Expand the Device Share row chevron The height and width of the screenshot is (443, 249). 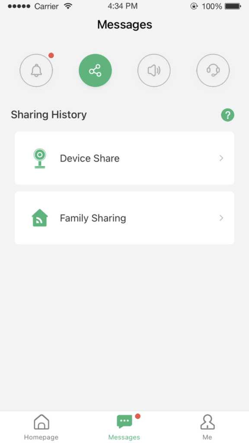pos(221,158)
